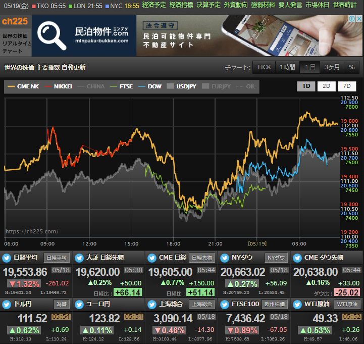Viewport: 364px width, 344px height.
Task: Click the FTSE100 value 7,436.42
Action: pos(246,318)
